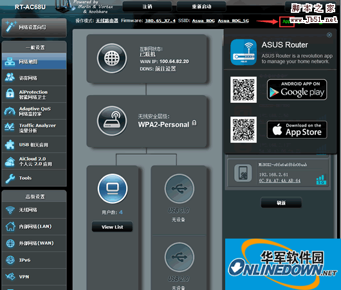Image resolution: width=341 pixels, height=290 pixels.
Task: Select the USB 3.0 device icon
Action: click(x=180, y=188)
